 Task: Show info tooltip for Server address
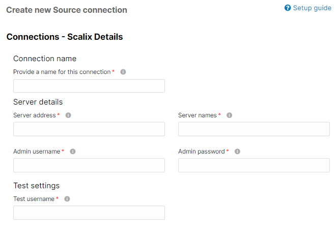click(68, 115)
